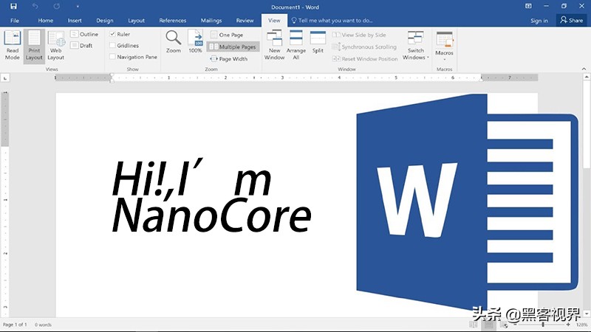This screenshot has width=591, height=332.
Task: Switch to Read Mode view
Action: (12, 45)
